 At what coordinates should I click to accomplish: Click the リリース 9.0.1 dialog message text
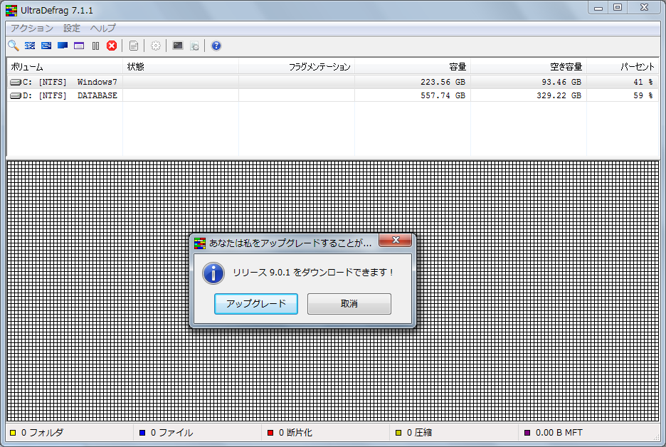[x=314, y=273]
